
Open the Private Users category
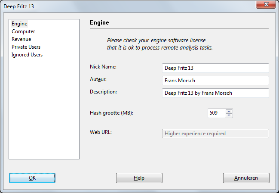[26, 47]
